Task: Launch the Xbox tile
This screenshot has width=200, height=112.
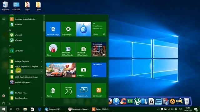Action: [x=53, y=49]
